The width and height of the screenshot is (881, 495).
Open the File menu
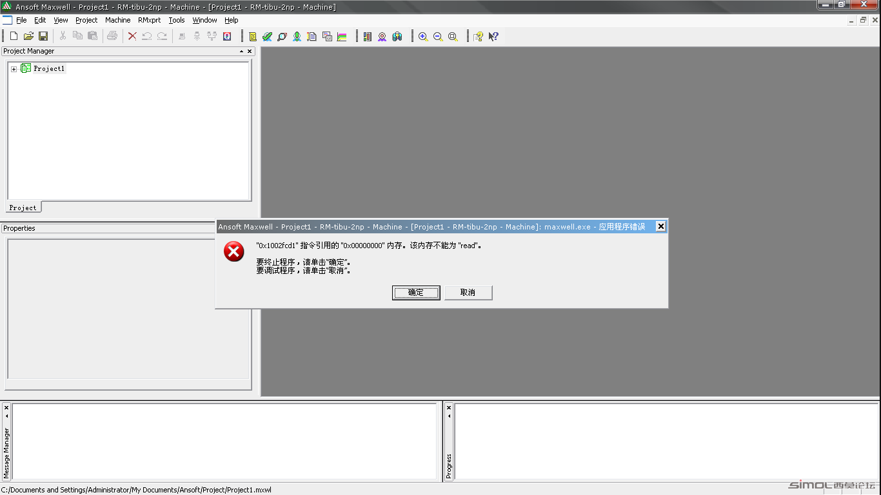pyautogui.click(x=21, y=20)
